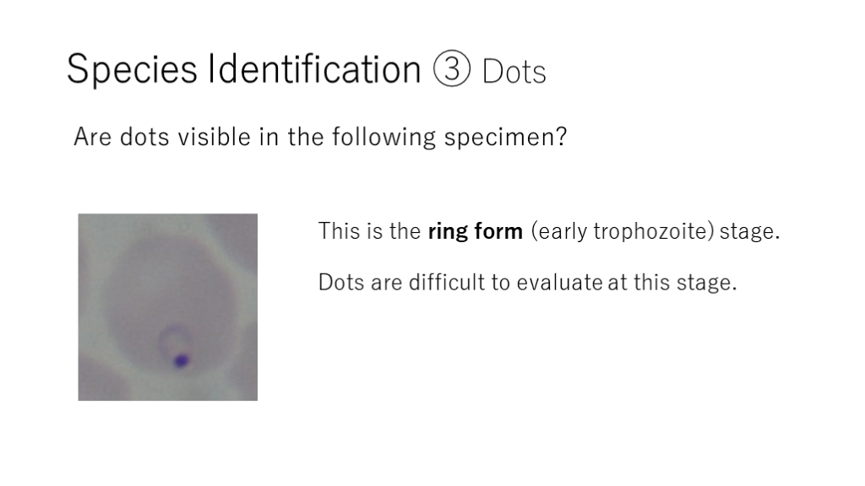Click the dark purple chromatin dot
The height and width of the screenshot is (486, 865).
(180, 361)
